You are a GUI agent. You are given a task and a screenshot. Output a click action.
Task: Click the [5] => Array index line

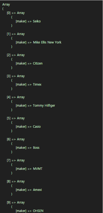(16, 118)
